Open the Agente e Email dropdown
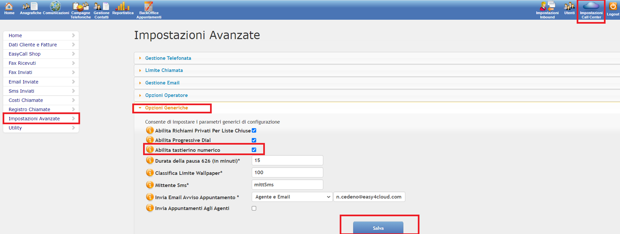This screenshot has height=234, width=620. tap(292, 197)
